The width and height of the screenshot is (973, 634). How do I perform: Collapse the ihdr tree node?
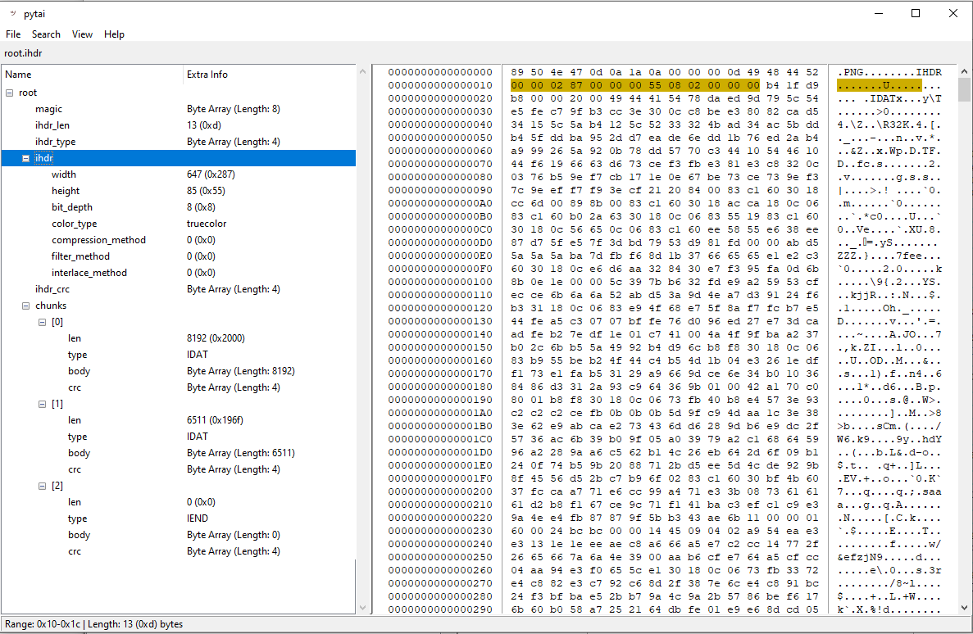[x=26, y=158]
